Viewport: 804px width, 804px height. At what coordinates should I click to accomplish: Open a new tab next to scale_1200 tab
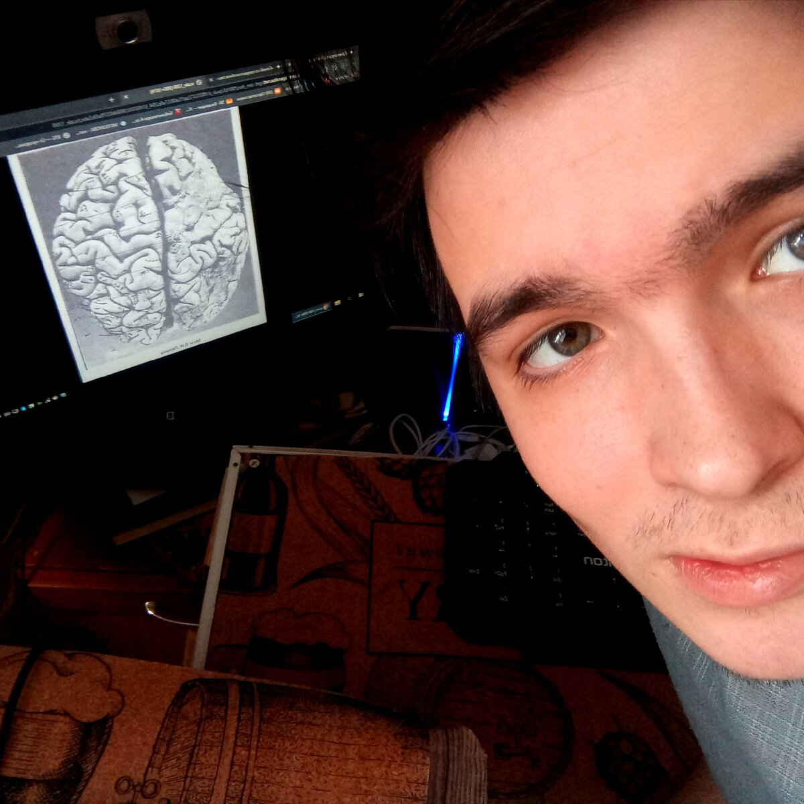[111, 100]
